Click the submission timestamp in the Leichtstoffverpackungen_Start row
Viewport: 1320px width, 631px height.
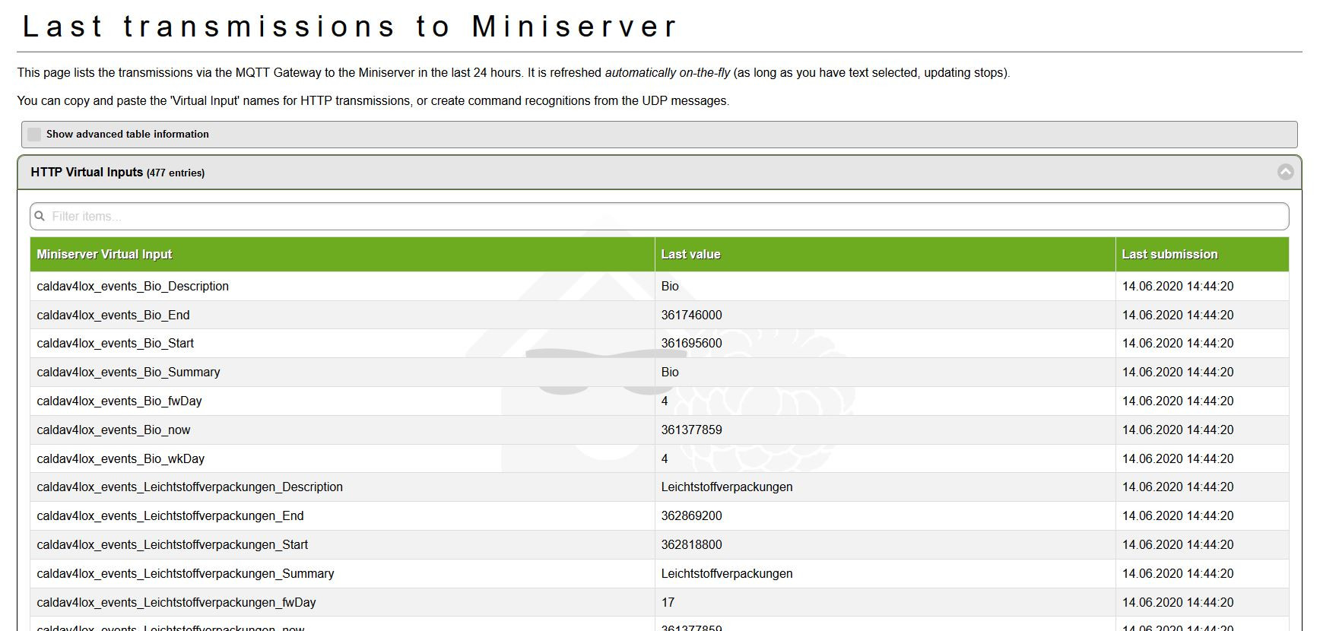(1178, 545)
